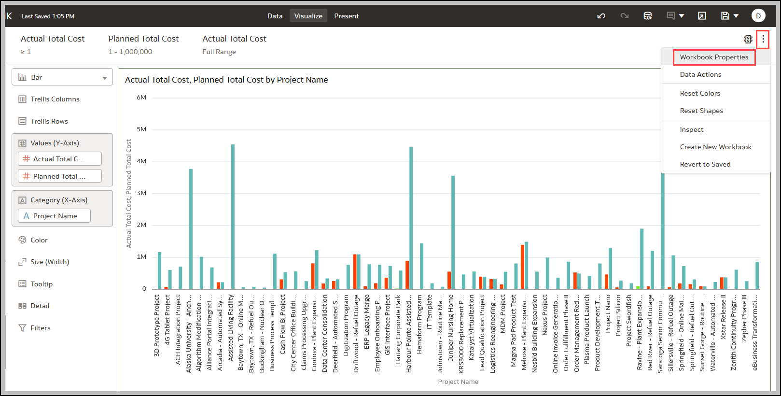Click the Trellis Columns icon

pyautogui.click(x=22, y=99)
